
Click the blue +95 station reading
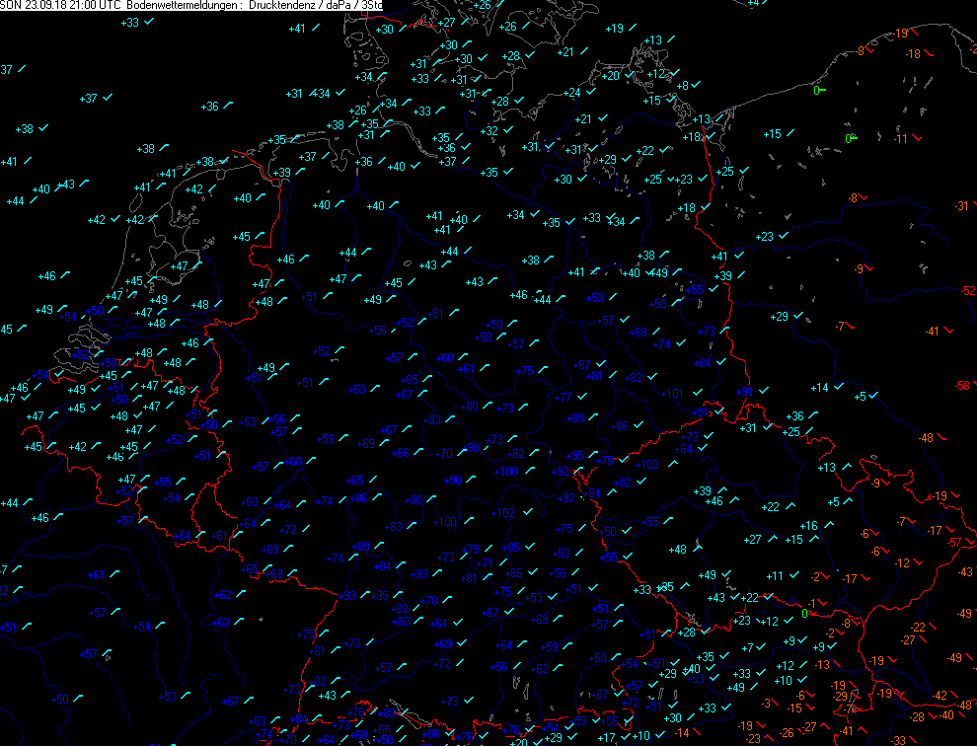tap(574, 456)
